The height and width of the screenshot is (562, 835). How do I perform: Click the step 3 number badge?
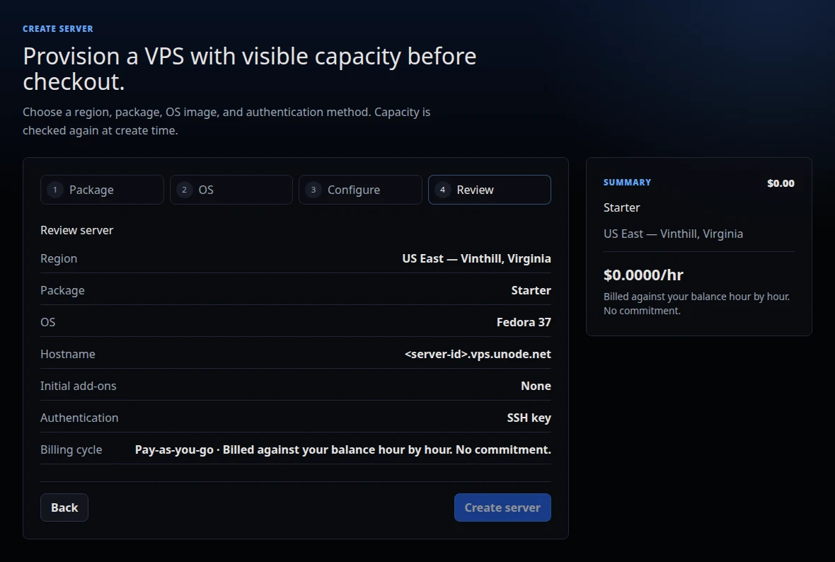click(313, 190)
